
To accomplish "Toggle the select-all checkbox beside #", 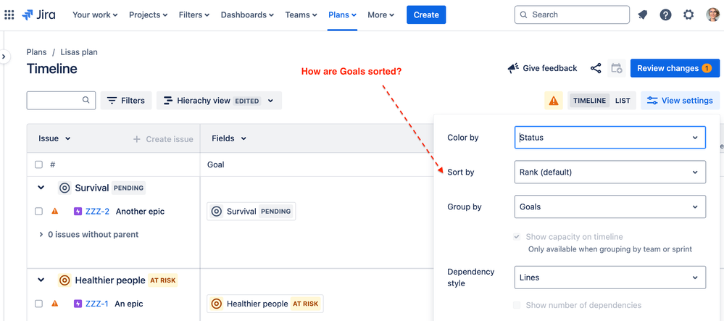I will (39, 164).
